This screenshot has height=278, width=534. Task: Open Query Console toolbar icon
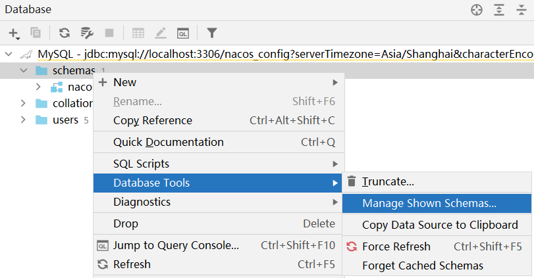(x=183, y=34)
